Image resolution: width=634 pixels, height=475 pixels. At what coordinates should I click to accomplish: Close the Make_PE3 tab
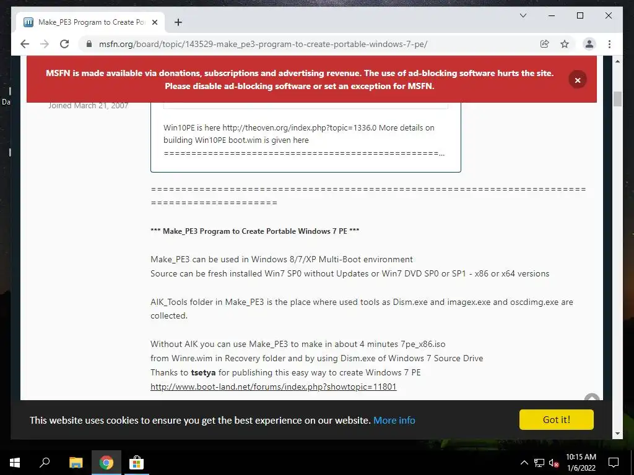click(154, 22)
